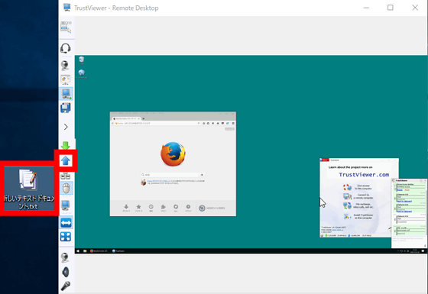Click the headset voice chat icon
This screenshot has height=294, width=428.
point(66,48)
